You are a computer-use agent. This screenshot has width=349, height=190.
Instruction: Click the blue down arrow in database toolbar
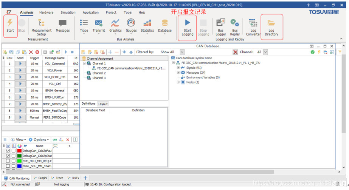124,52
